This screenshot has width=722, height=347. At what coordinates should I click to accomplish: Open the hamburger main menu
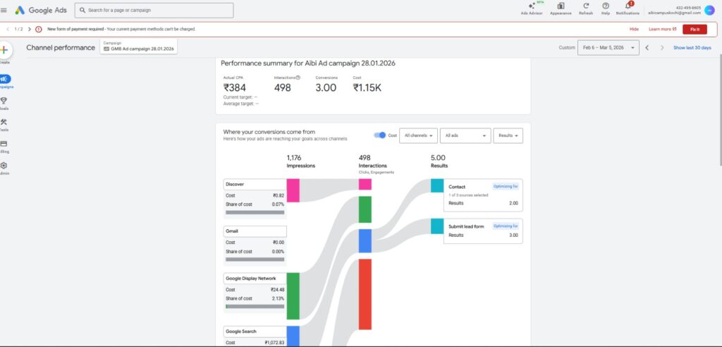4,10
